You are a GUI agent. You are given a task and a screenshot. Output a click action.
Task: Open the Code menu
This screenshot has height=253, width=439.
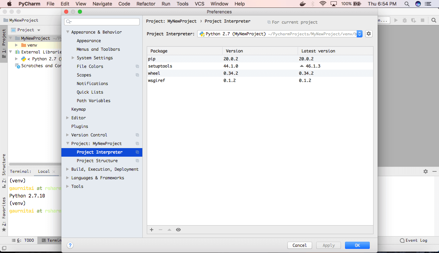click(124, 4)
